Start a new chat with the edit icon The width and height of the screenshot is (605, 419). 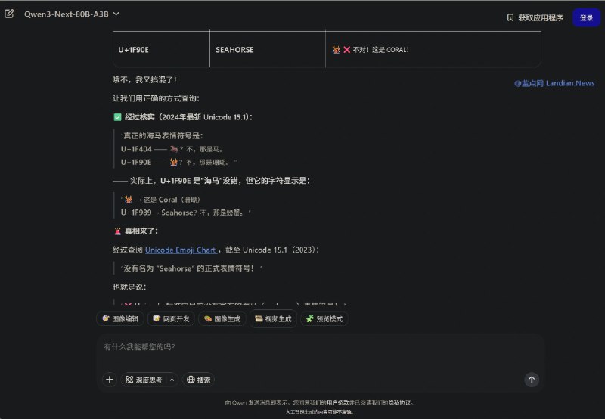(9, 14)
